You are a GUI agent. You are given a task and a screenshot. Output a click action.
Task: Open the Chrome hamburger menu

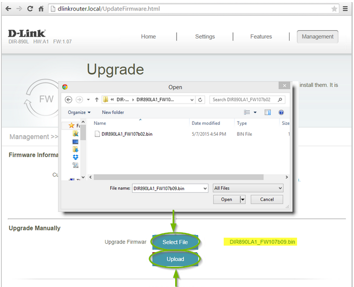pyautogui.click(x=345, y=9)
